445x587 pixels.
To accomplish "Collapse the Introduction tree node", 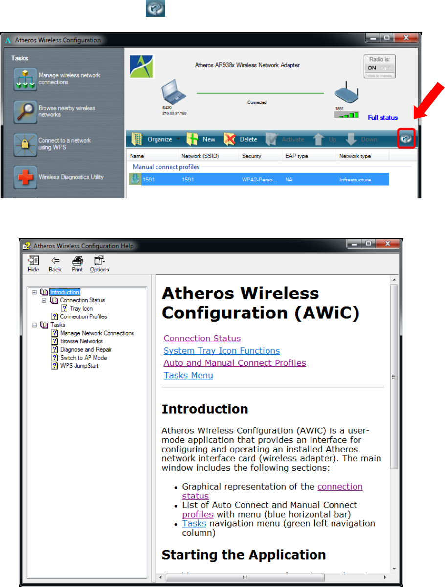I will 34,292.
